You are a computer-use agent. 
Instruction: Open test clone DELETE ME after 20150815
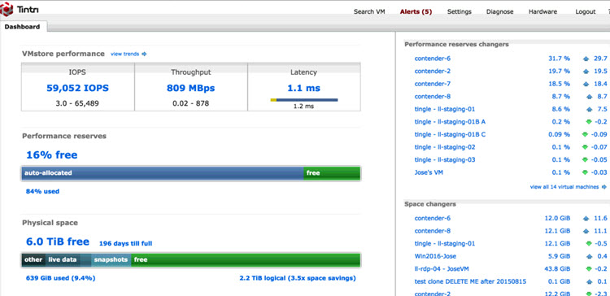click(x=471, y=281)
